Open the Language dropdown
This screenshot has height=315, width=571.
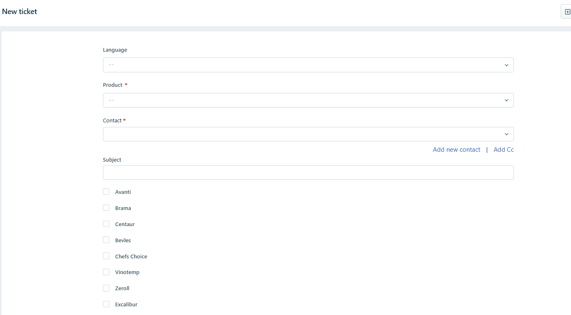coord(308,65)
